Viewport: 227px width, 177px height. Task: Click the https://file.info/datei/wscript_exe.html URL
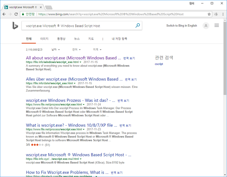pyautogui.click(x=49, y=83)
